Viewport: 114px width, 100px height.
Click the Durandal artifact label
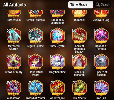(79, 20)
